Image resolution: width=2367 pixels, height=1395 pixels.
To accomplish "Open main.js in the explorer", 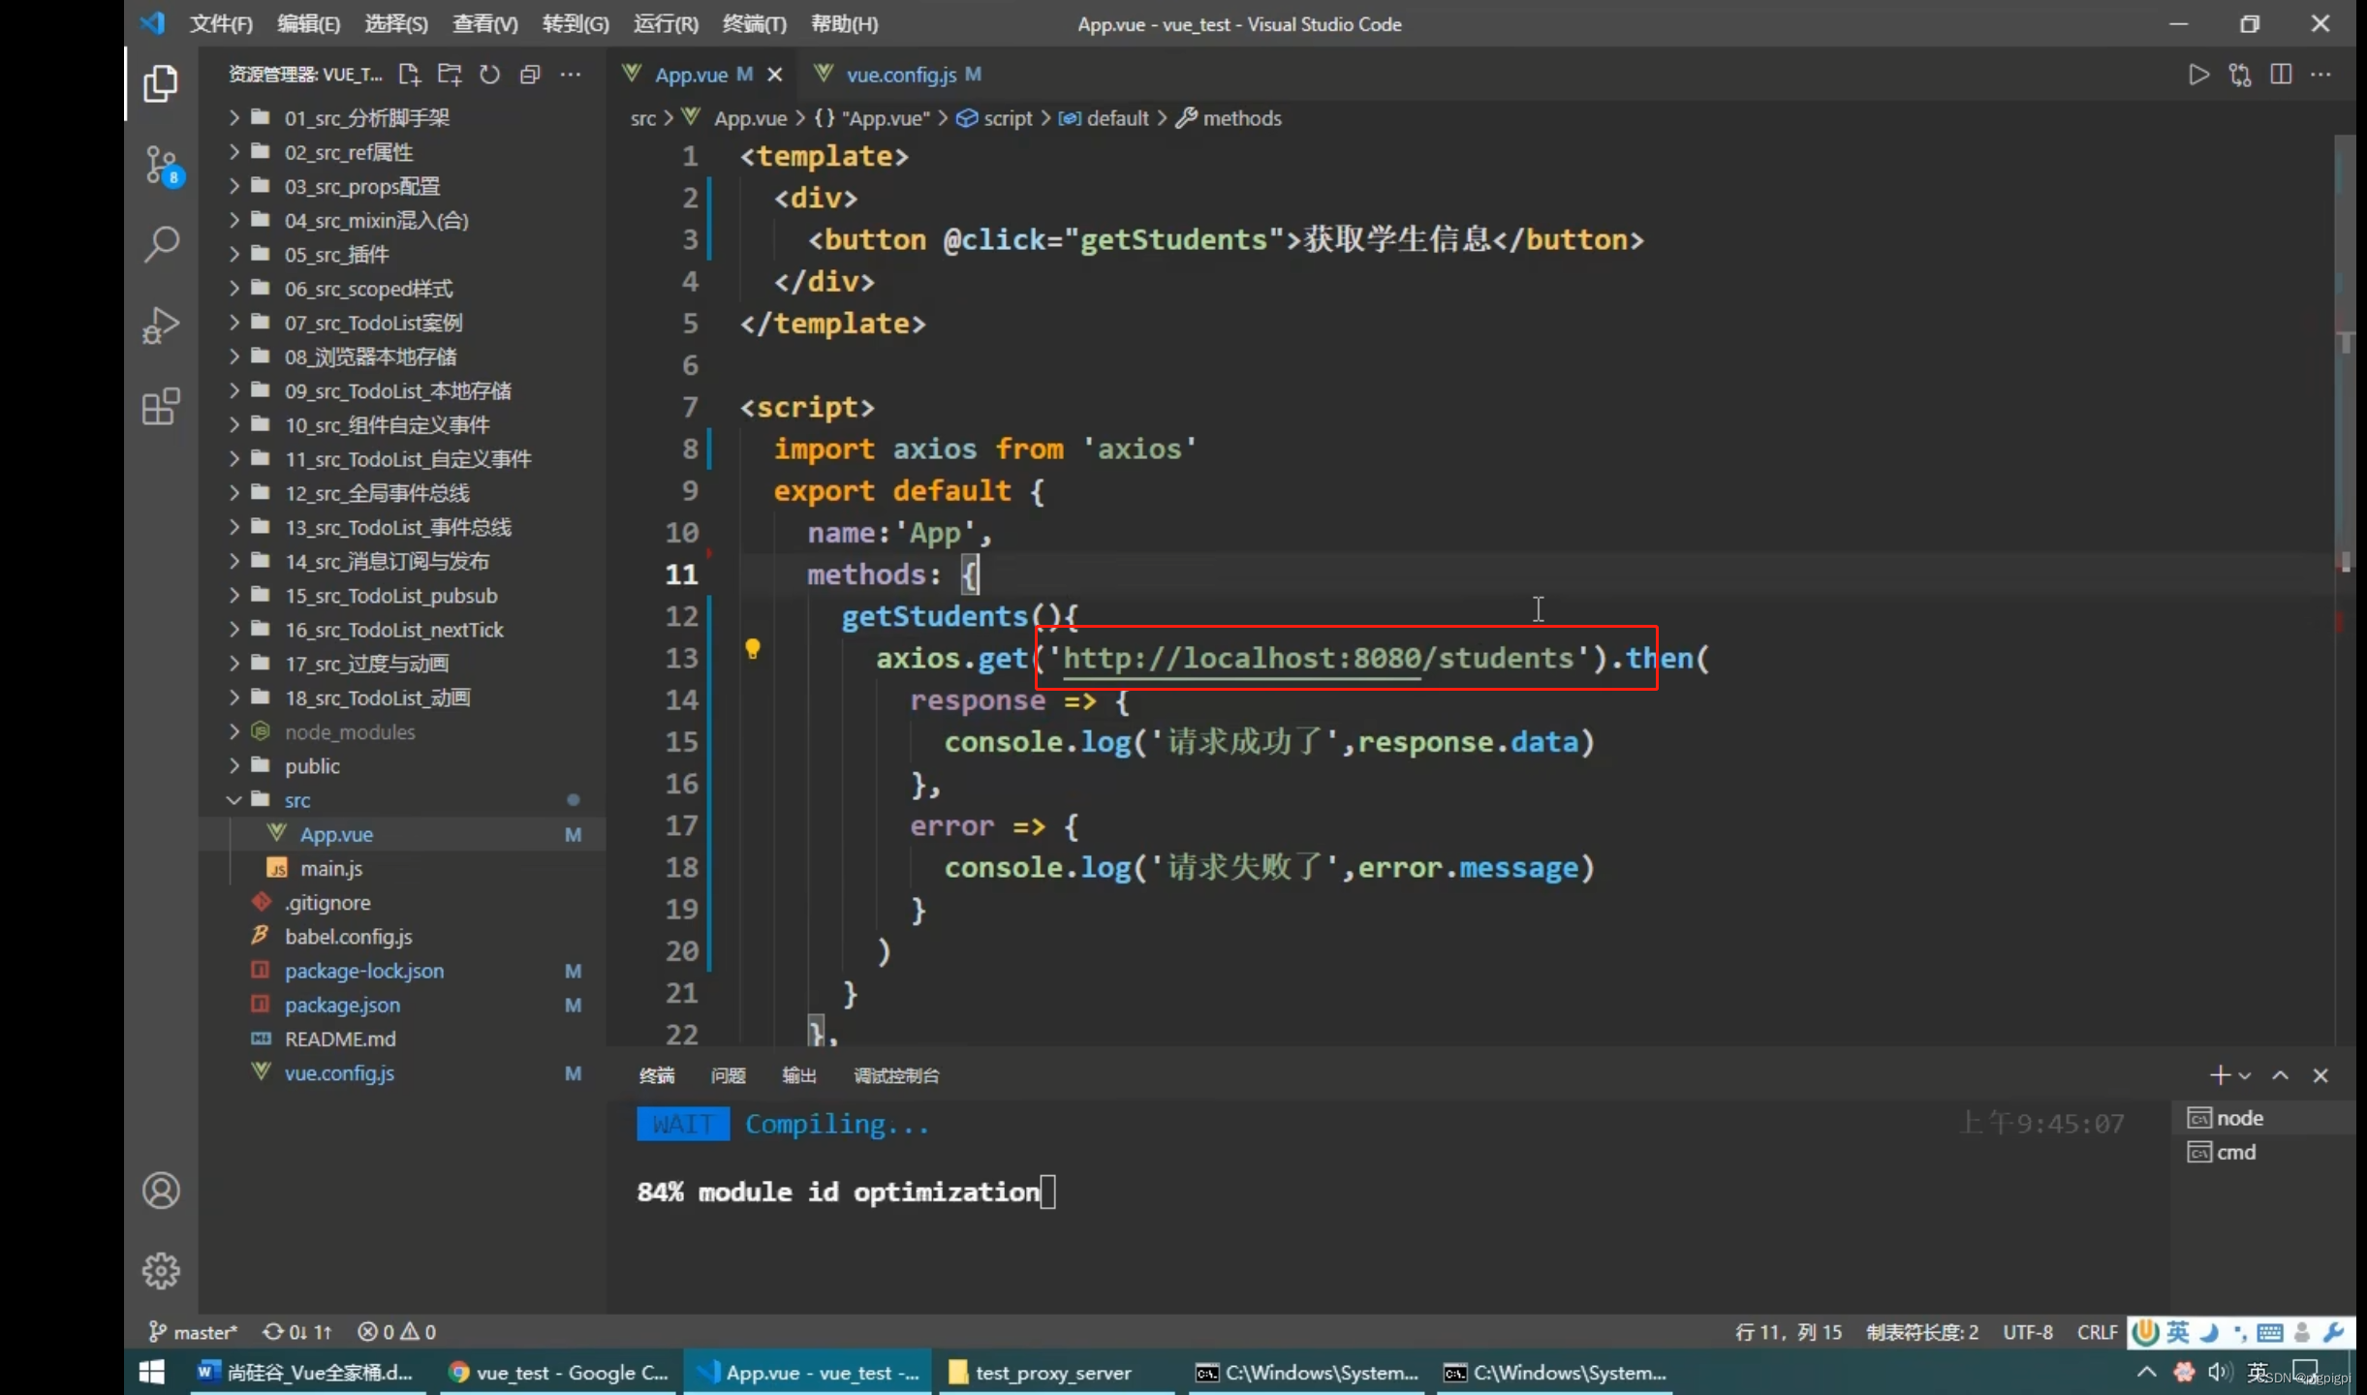I will coord(403,868).
